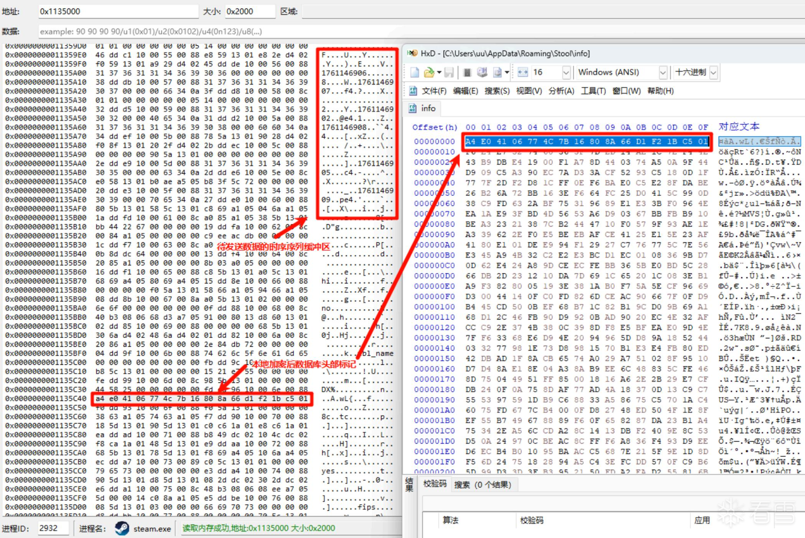Expand the 十六进制 offset base dropdown
The height and width of the screenshot is (538, 805).
(x=713, y=73)
